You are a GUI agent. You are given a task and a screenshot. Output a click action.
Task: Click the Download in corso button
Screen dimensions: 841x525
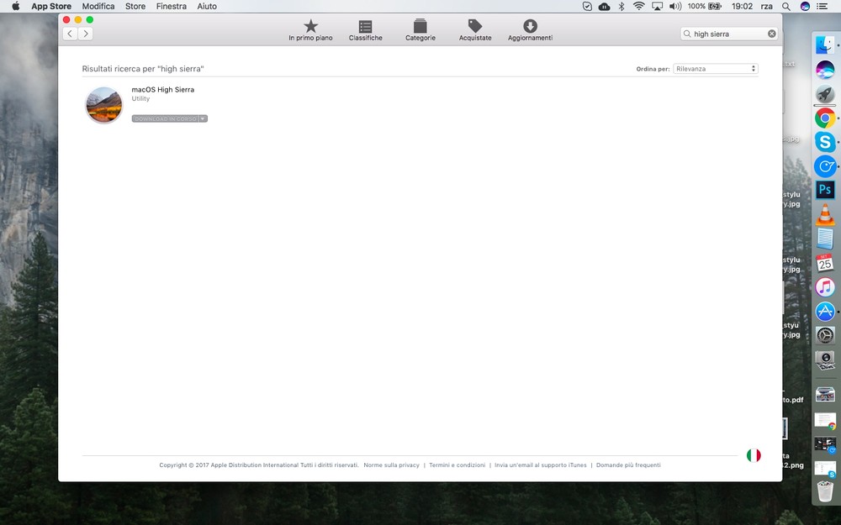[x=165, y=119]
